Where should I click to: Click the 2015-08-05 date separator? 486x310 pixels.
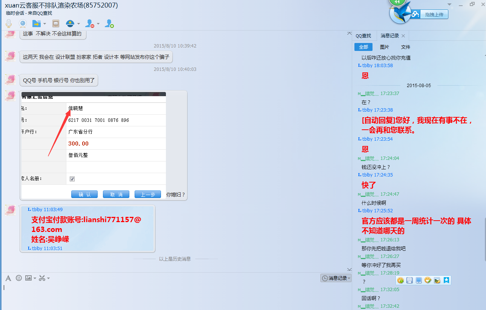[419, 86]
